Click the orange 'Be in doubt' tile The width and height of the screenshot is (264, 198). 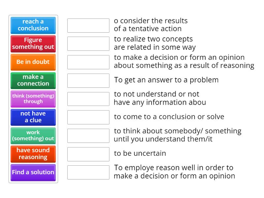pyautogui.click(x=33, y=62)
